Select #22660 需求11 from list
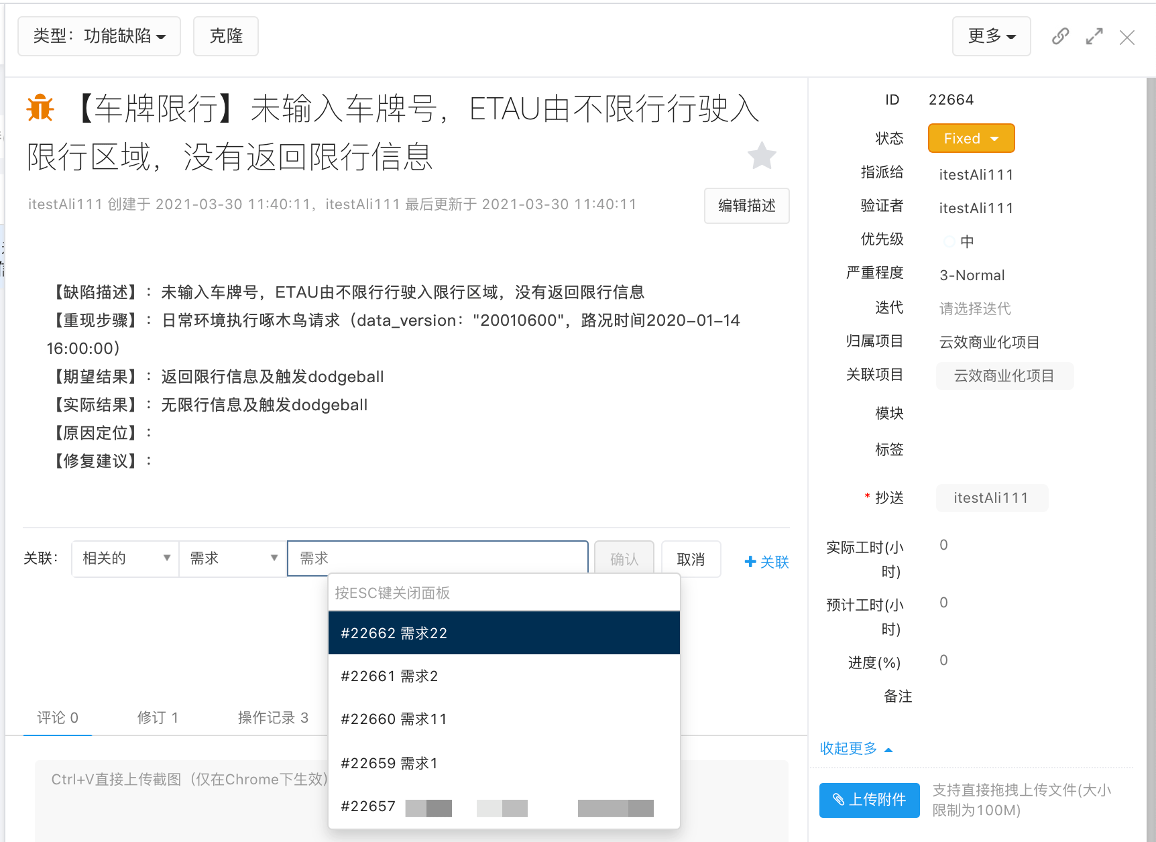Image resolution: width=1156 pixels, height=842 pixels. coord(504,719)
